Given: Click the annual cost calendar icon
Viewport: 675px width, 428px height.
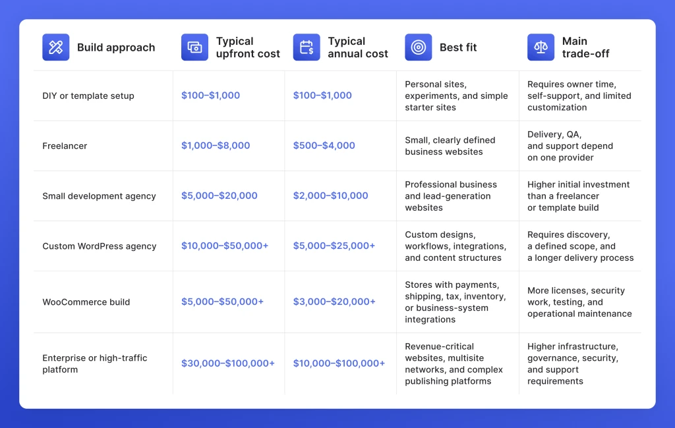Looking at the screenshot, I should 307,47.
